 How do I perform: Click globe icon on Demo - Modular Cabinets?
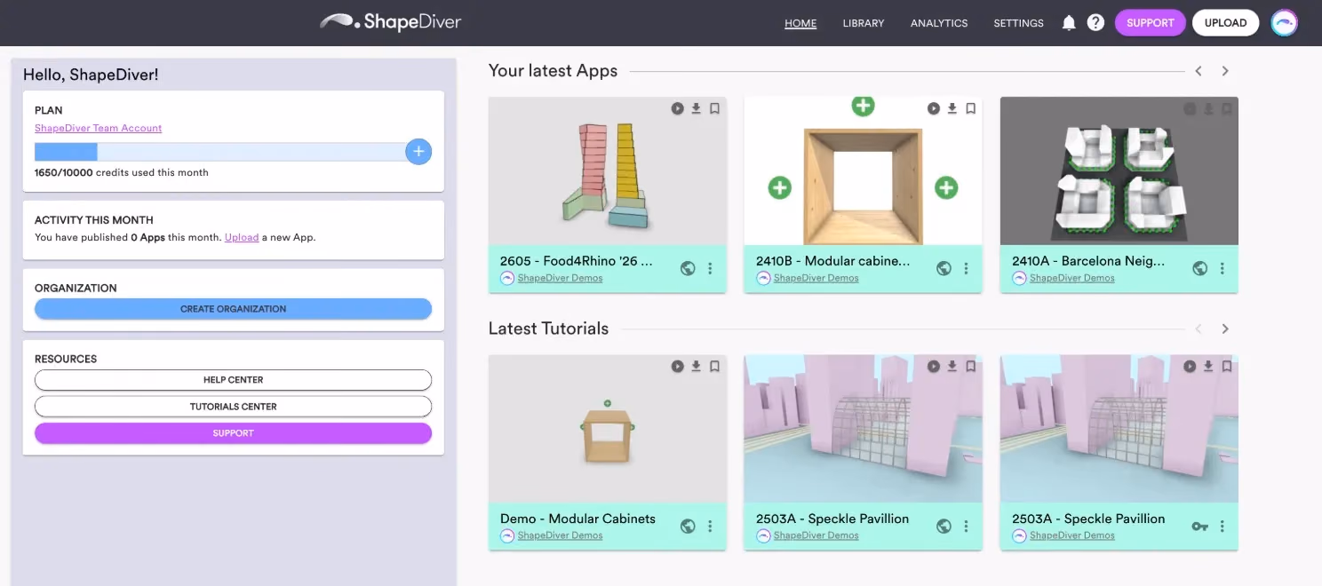point(688,526)
